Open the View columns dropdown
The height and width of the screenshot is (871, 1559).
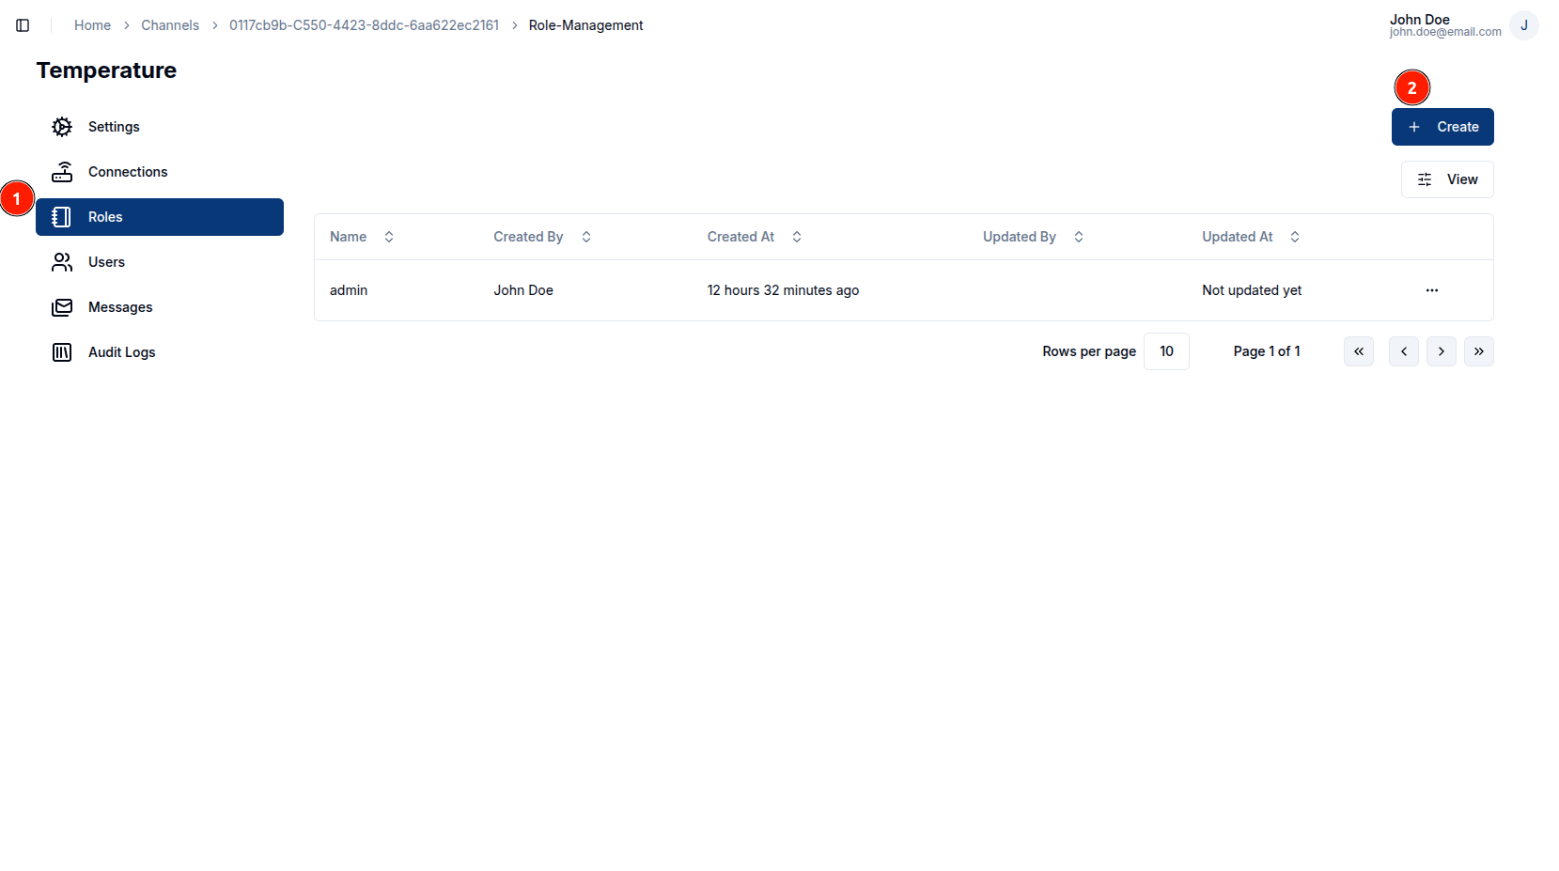coord(1447,179)
